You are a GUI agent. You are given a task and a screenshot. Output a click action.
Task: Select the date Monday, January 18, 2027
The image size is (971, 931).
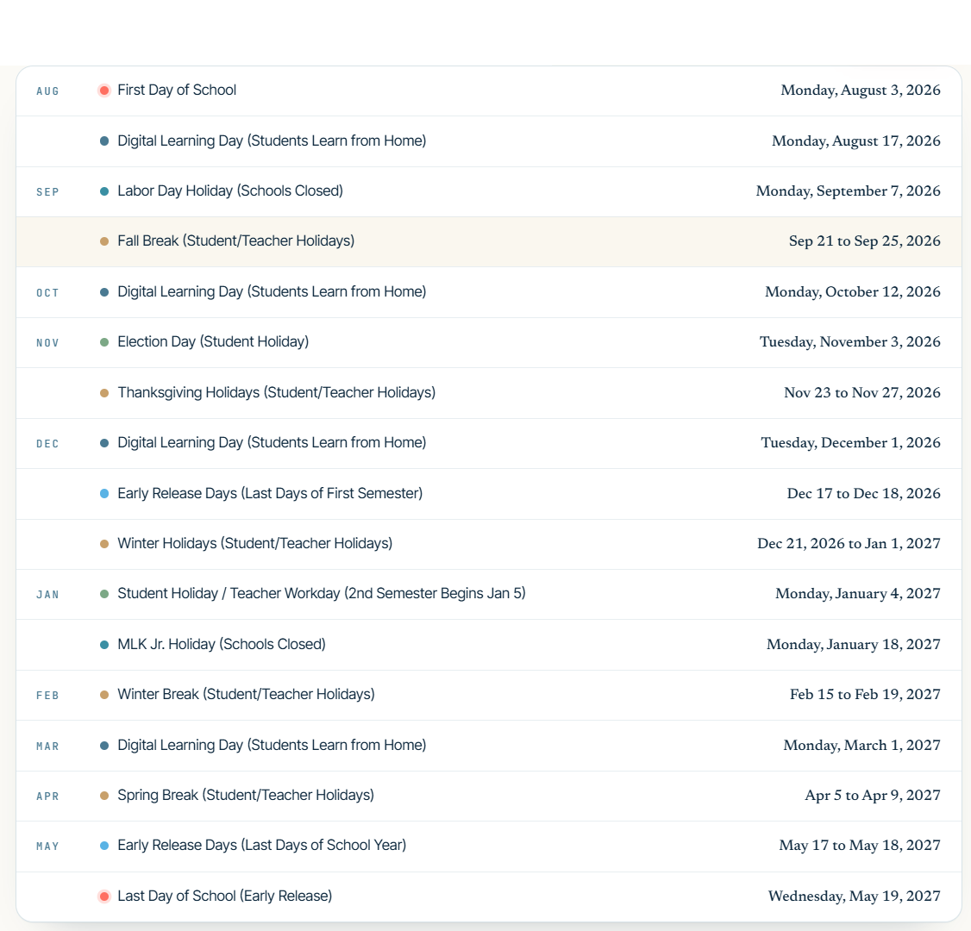tap(854, 645)
